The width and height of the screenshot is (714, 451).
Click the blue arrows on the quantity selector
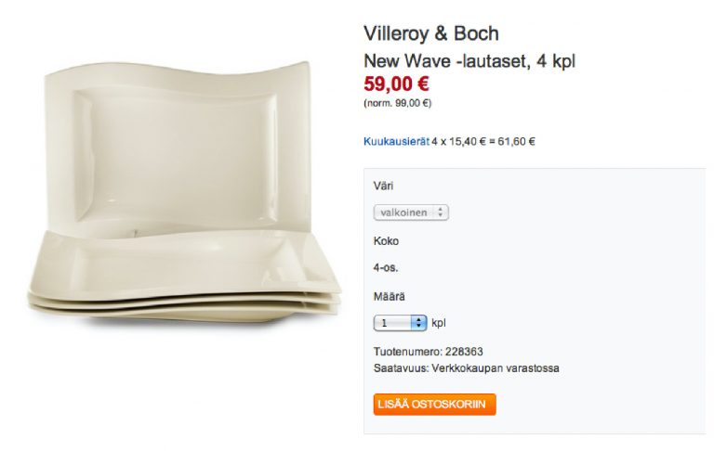(418, 323)
